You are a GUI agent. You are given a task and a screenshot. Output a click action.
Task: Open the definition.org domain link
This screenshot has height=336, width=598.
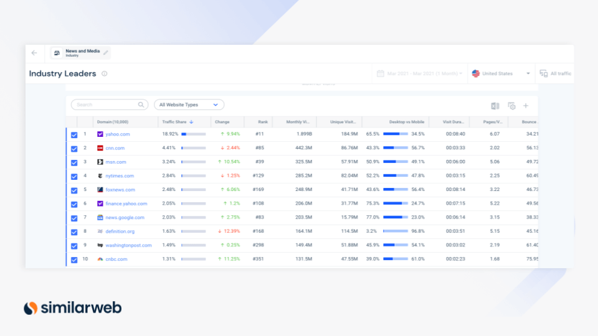coord(120,231)
